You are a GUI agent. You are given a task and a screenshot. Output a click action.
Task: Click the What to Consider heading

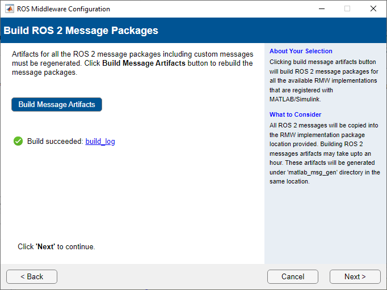coord(295,114)
